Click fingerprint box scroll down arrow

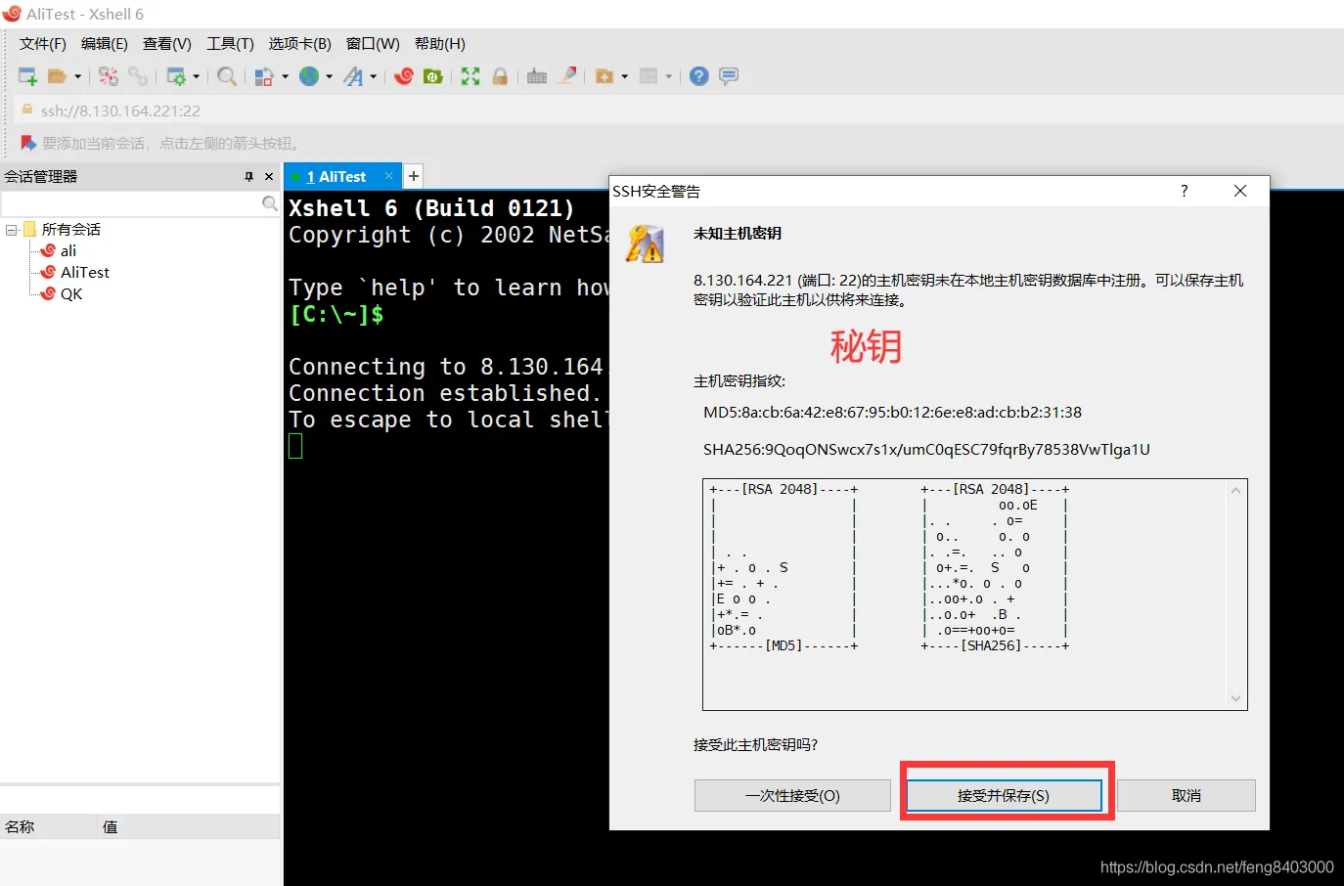[1235, 698]
